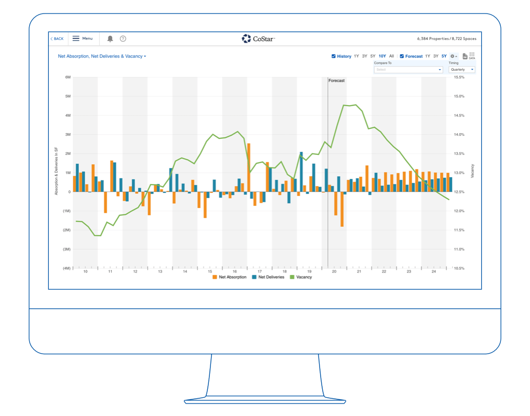530x416 pixels.
Task: Open notifications bell
Action: point(110,39)
